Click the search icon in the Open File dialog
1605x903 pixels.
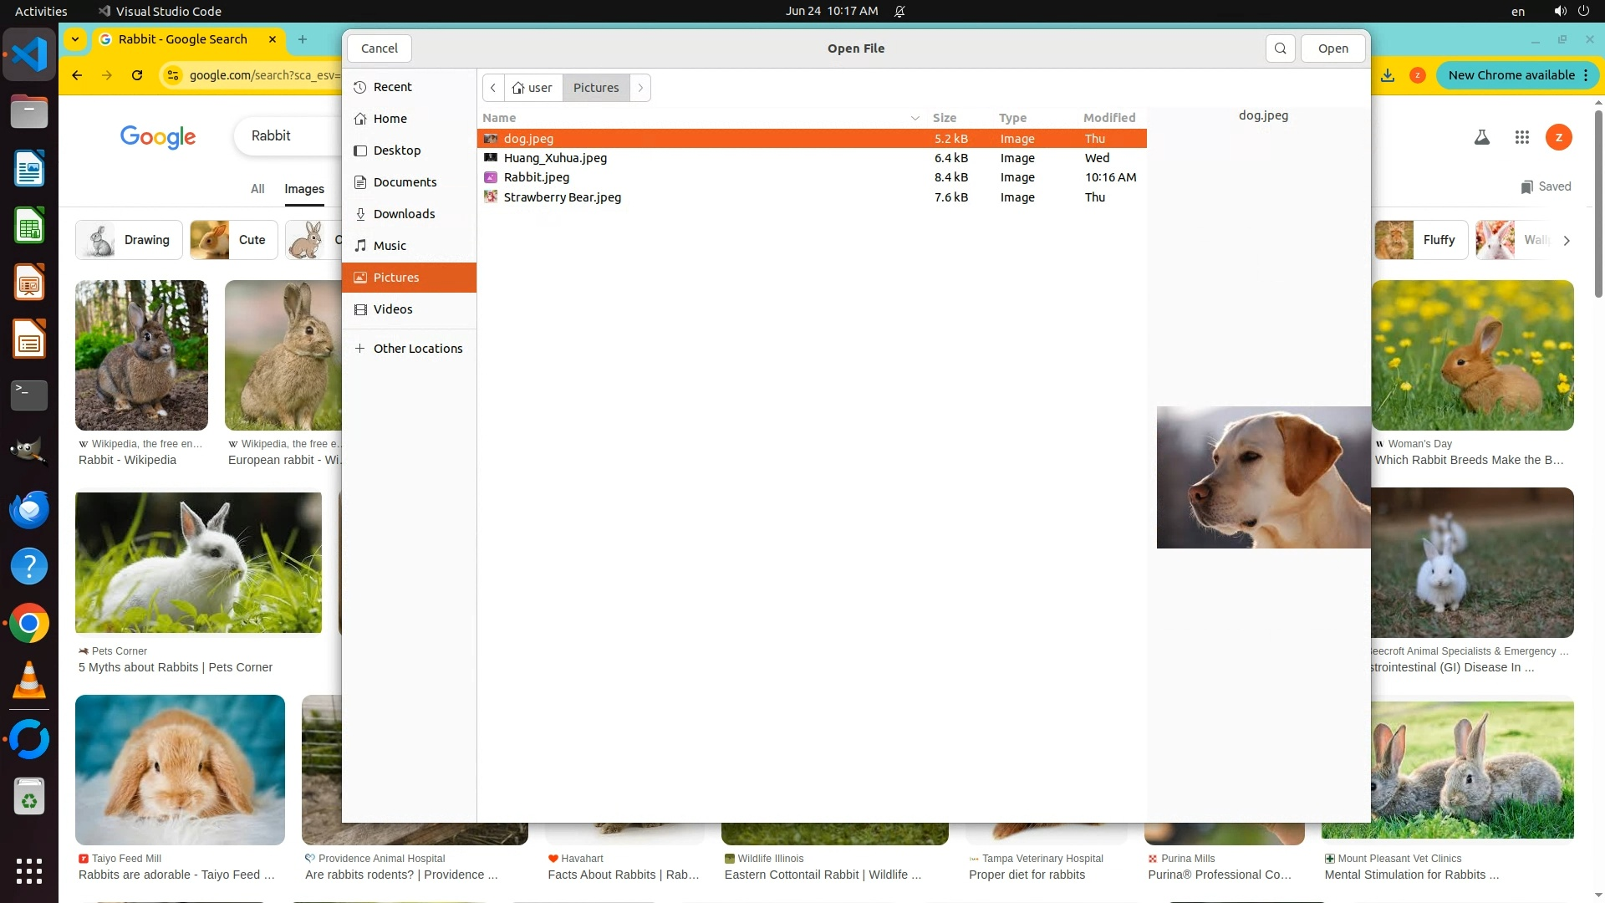1280,48
